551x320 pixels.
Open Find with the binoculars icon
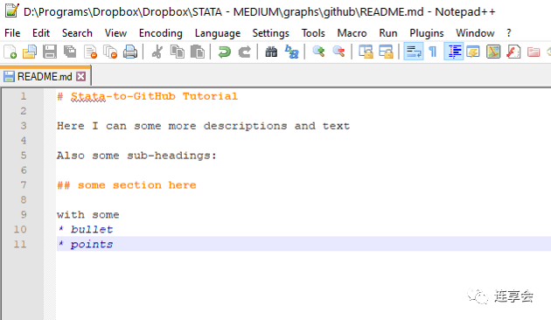coord(271,52)
